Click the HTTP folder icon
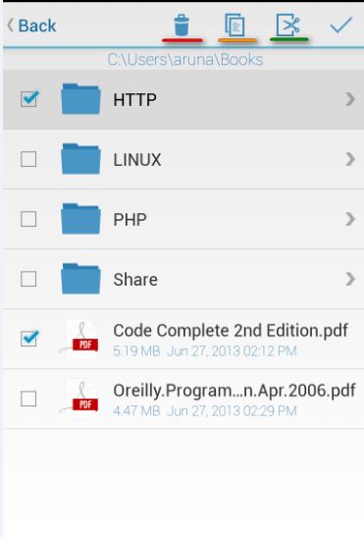 click(x=80, y=98)
